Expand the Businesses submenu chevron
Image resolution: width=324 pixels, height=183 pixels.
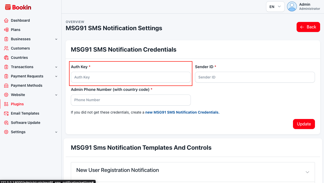point(56,39)
